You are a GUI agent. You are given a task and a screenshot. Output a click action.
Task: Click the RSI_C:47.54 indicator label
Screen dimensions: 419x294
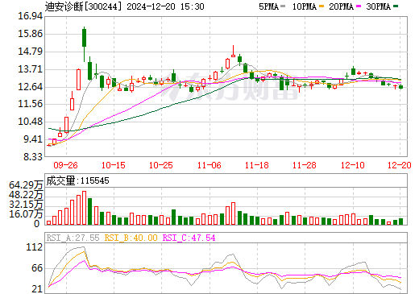[189, 238]
